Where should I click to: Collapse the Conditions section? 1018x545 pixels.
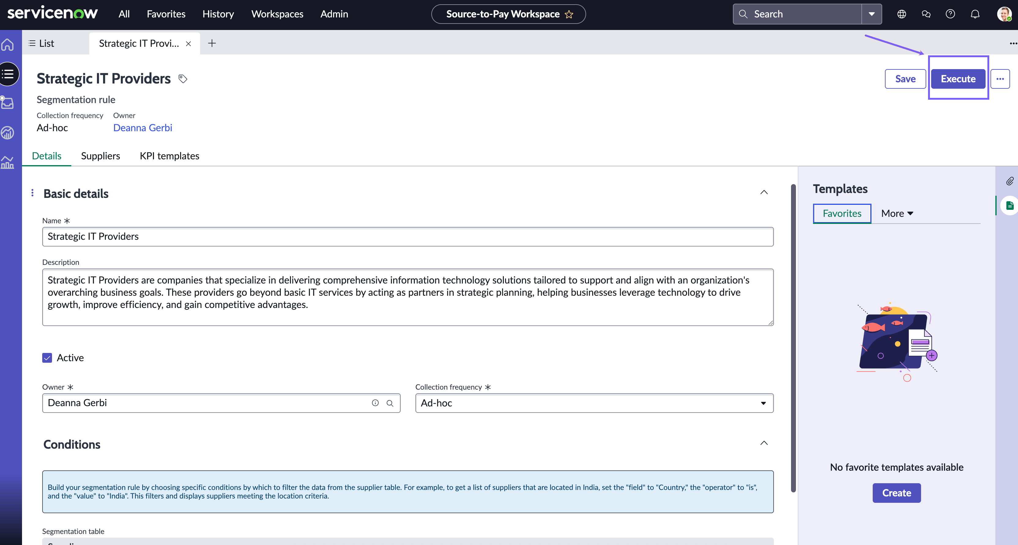click(x=764, y=443)
